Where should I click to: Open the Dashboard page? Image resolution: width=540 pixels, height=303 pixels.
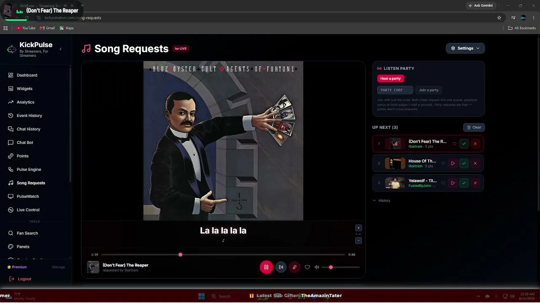point(27,75)
